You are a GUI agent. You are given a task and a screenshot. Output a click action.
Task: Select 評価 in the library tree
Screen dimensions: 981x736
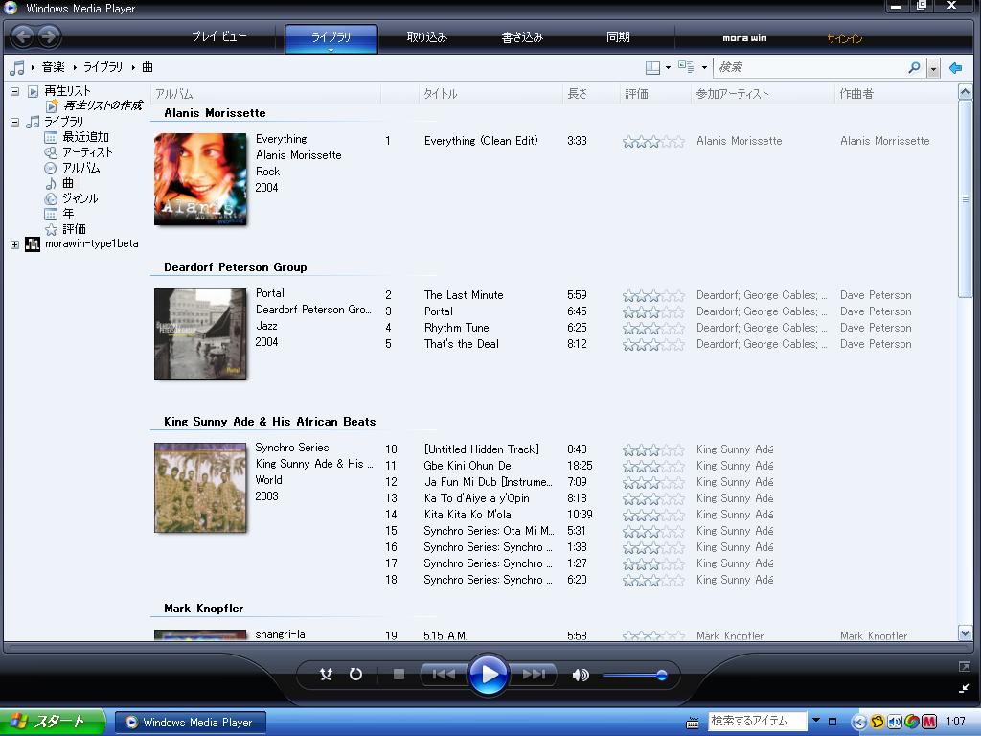coord(74,229)
